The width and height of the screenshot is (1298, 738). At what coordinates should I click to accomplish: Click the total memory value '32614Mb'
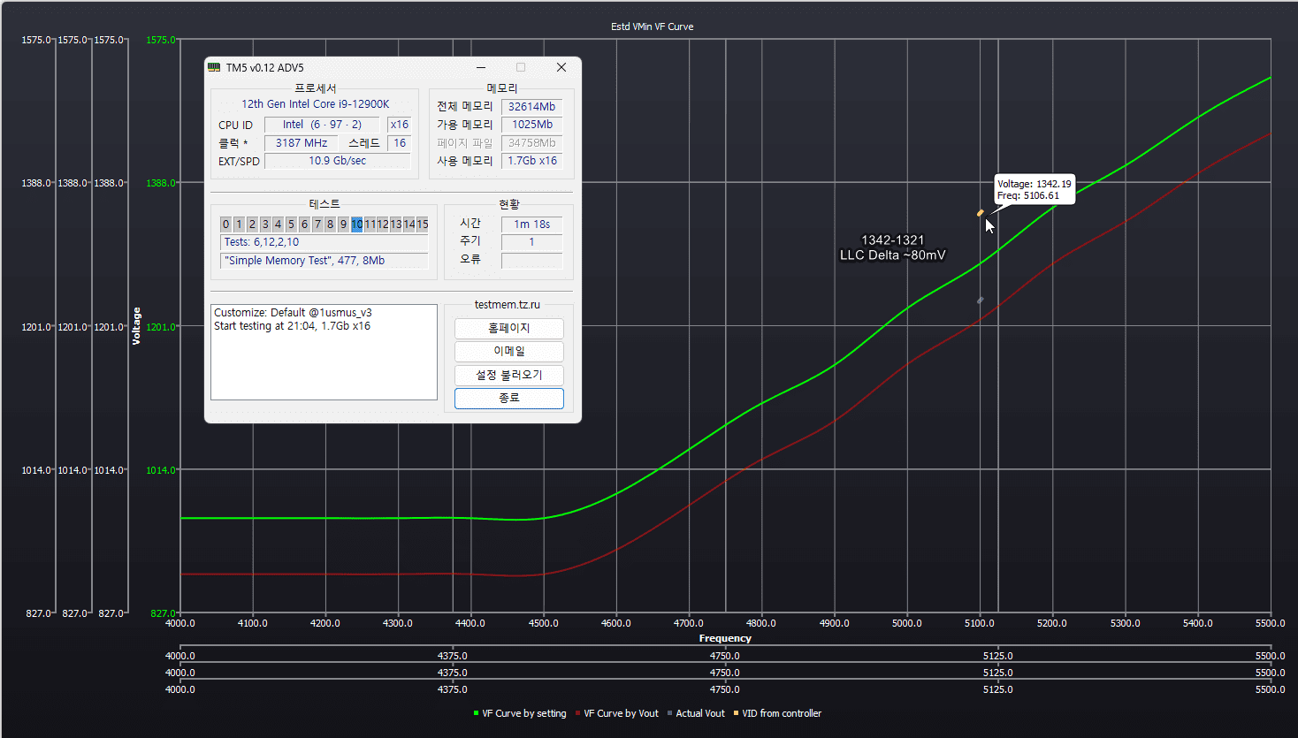tap(531, 107)
